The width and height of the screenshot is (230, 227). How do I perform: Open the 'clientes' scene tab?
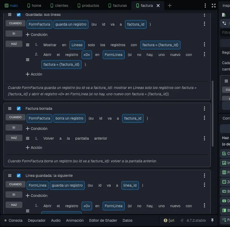pos(59,6)
